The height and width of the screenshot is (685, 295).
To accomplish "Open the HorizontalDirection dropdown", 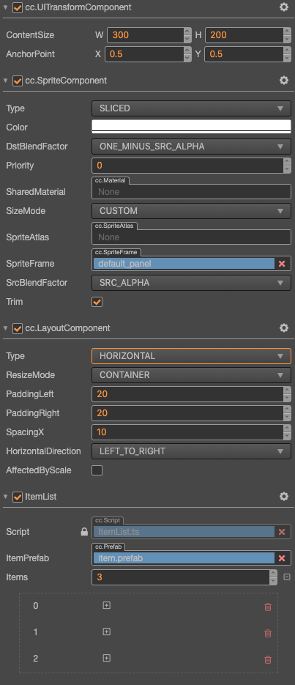I will (191, 451).
